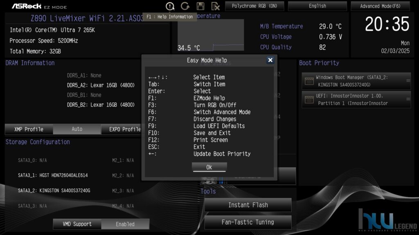Click the Boot Priority section heading
The width and height of the screenshot is (419, 235).
[319, 63]
